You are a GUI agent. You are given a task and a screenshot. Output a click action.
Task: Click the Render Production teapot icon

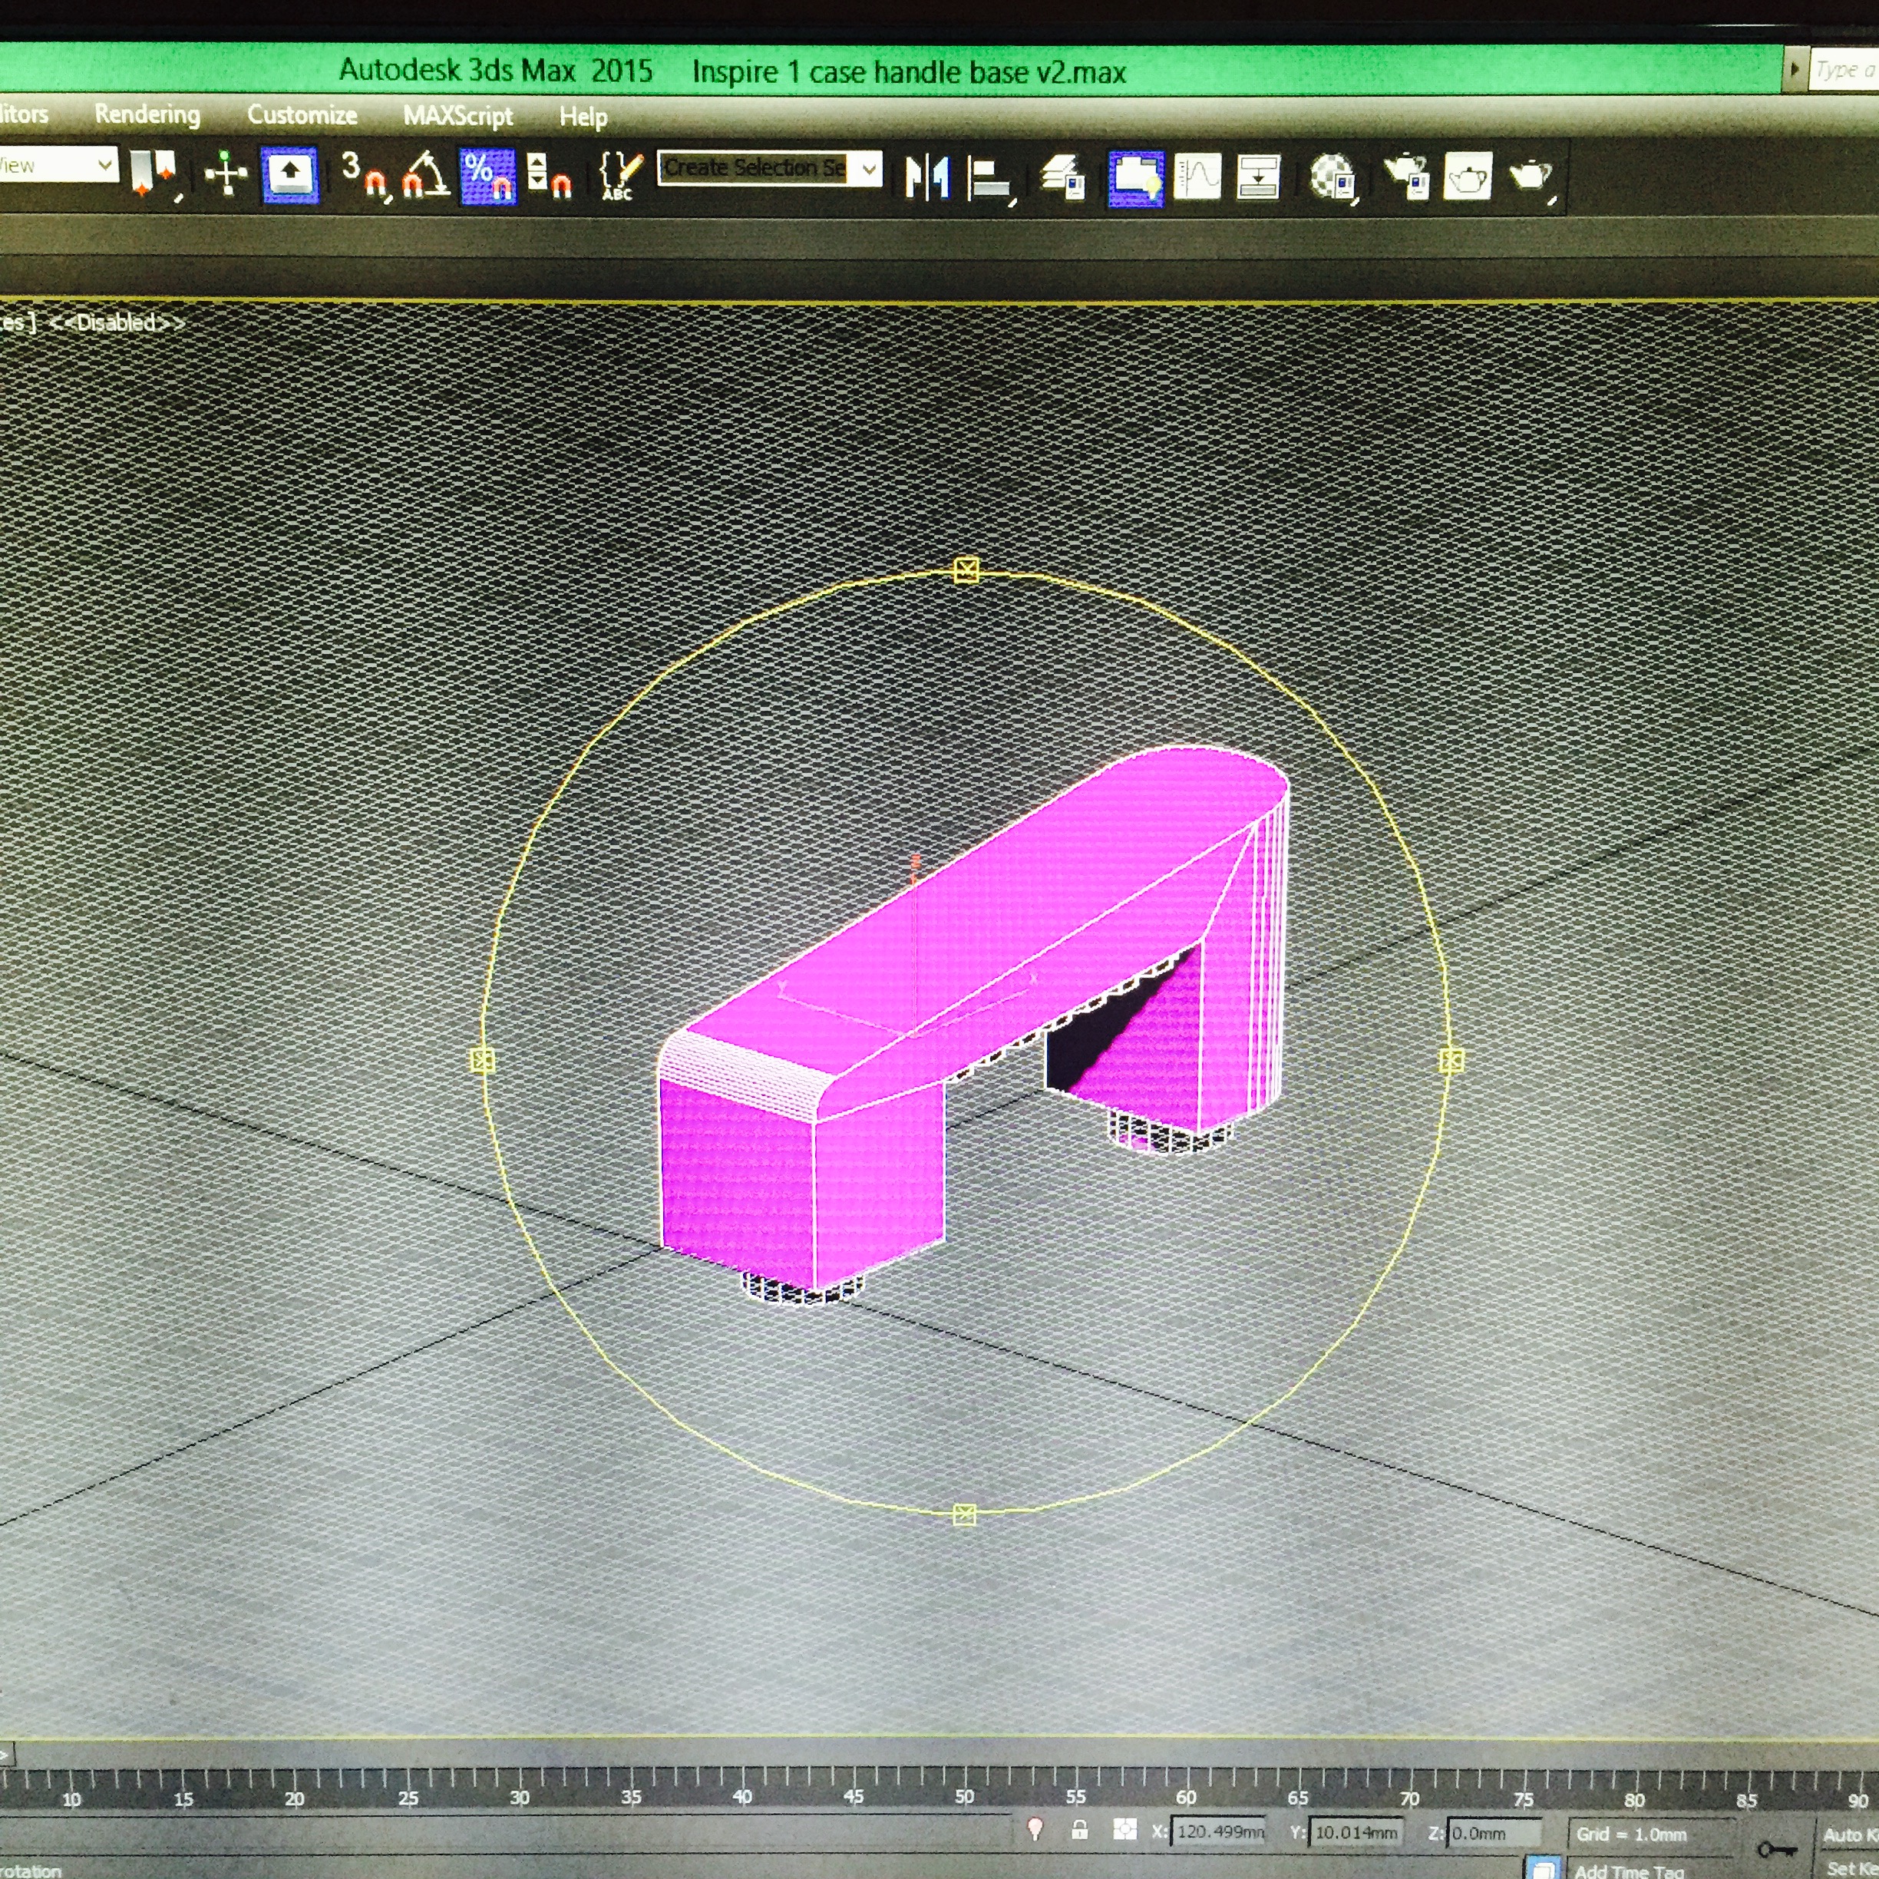(1532, 178)
